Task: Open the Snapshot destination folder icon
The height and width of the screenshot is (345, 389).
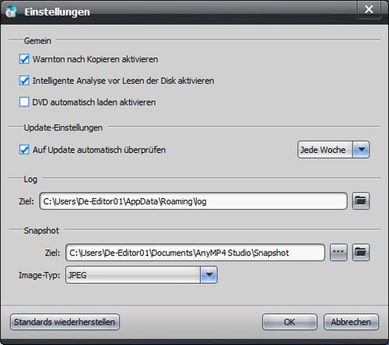Action: click(360, 253)
